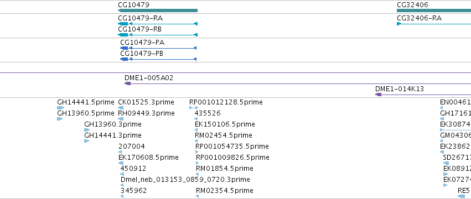The image size is (471, 199).
Task: Select the GH13960.5prime EST arrow
Action: 60,119
